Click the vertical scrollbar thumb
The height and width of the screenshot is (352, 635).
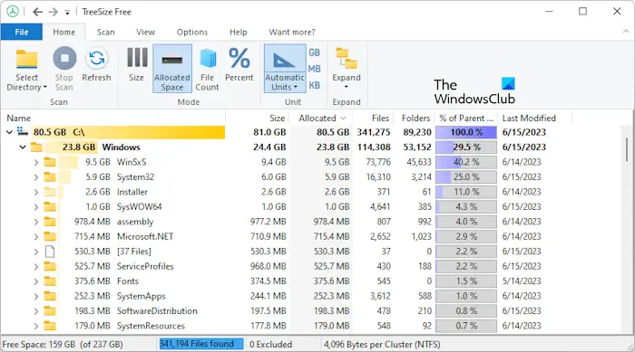point(627,149)
